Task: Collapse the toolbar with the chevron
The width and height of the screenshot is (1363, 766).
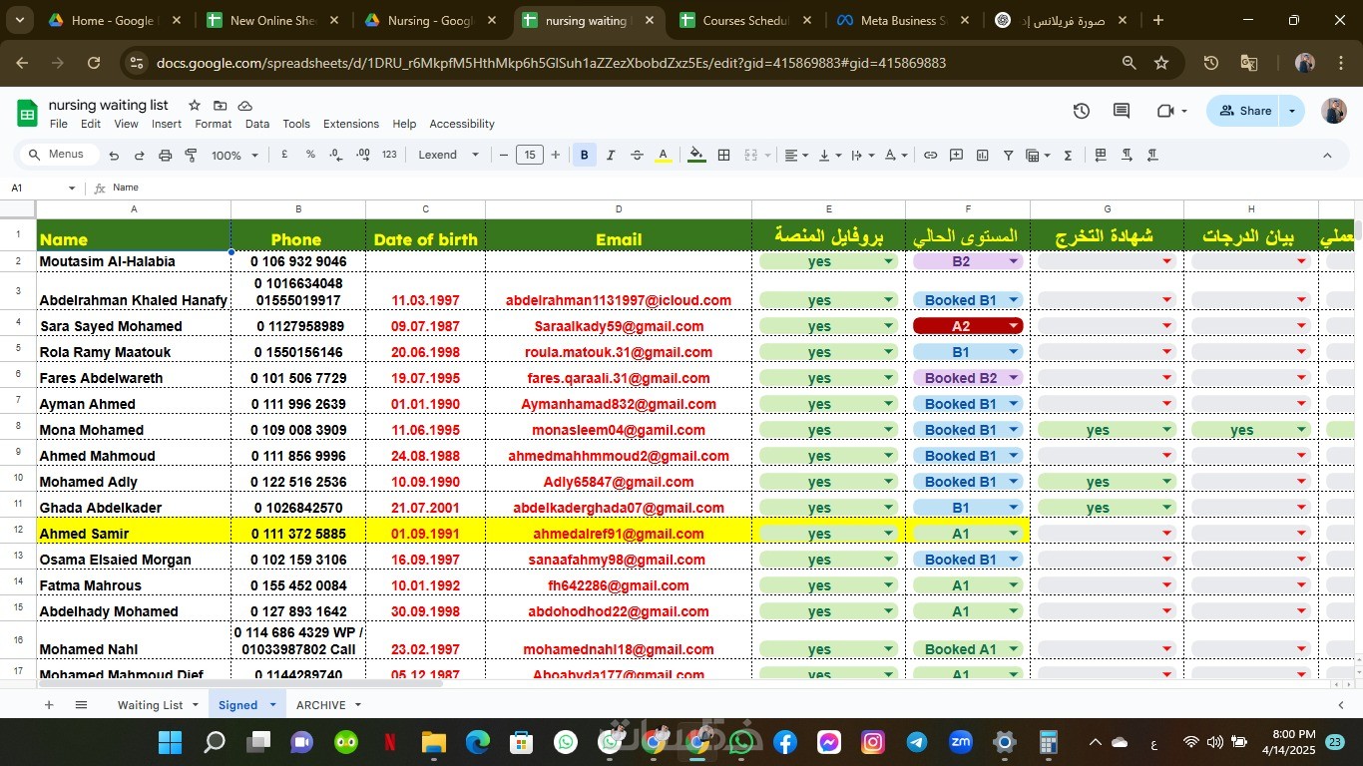Action: coord(1327,155)
